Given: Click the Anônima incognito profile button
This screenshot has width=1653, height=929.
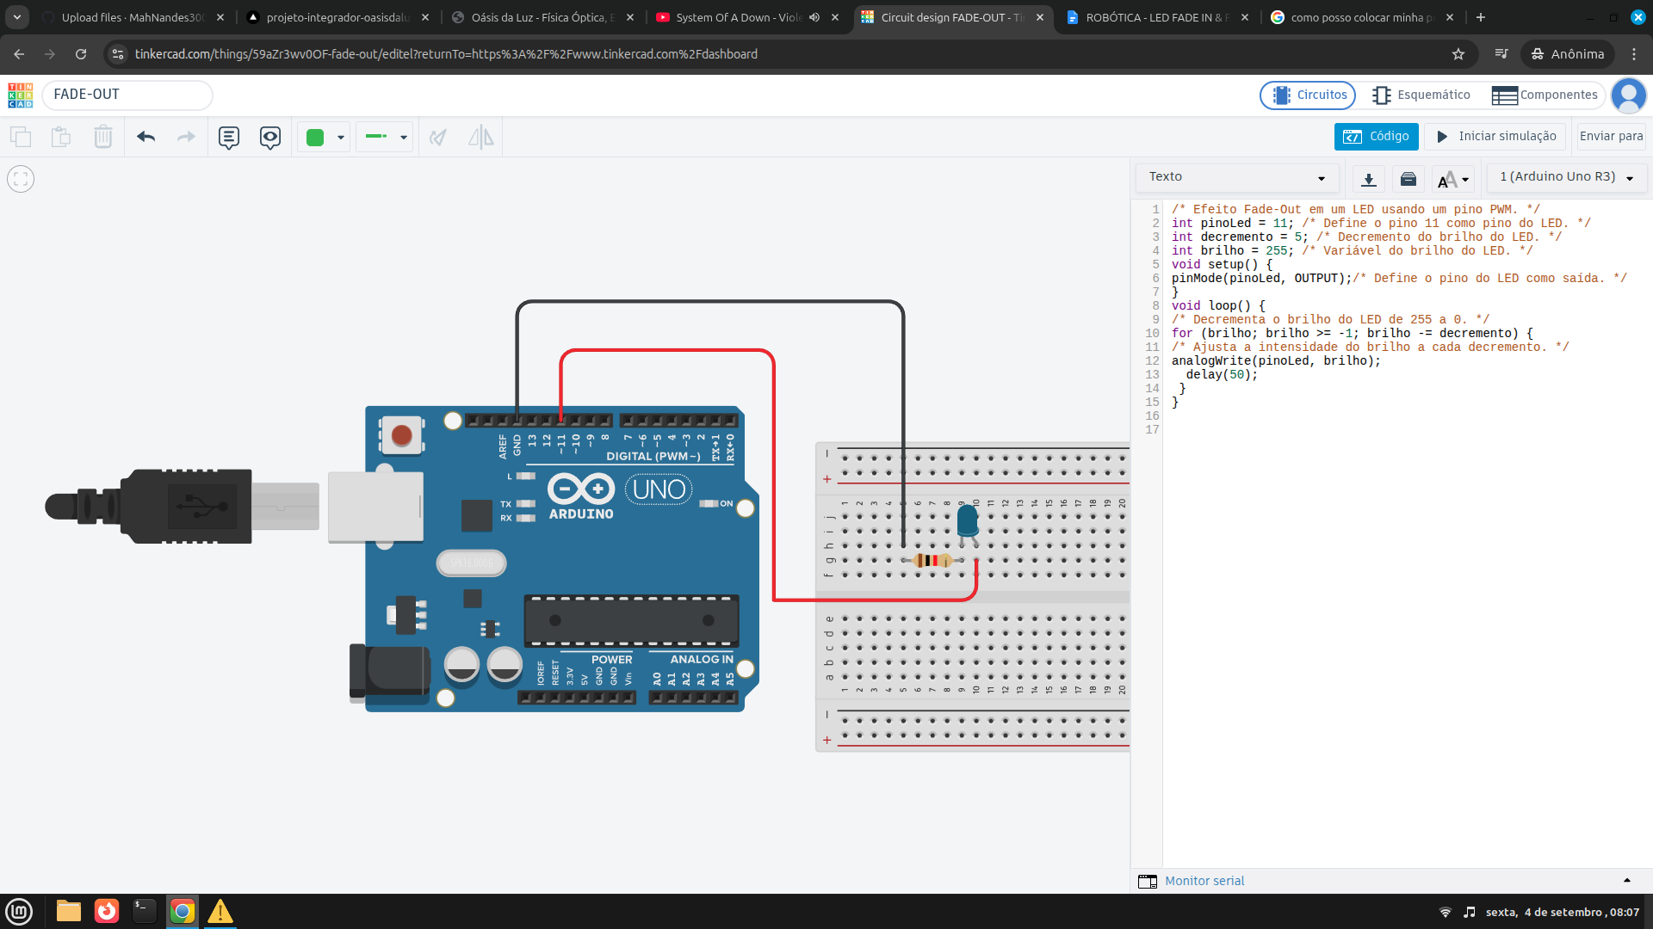Looking at the screenshot, I should [1568, 54].
